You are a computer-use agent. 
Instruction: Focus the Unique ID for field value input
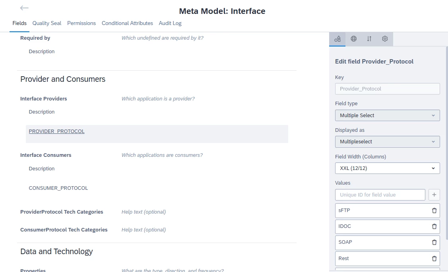tap(380, 195)
